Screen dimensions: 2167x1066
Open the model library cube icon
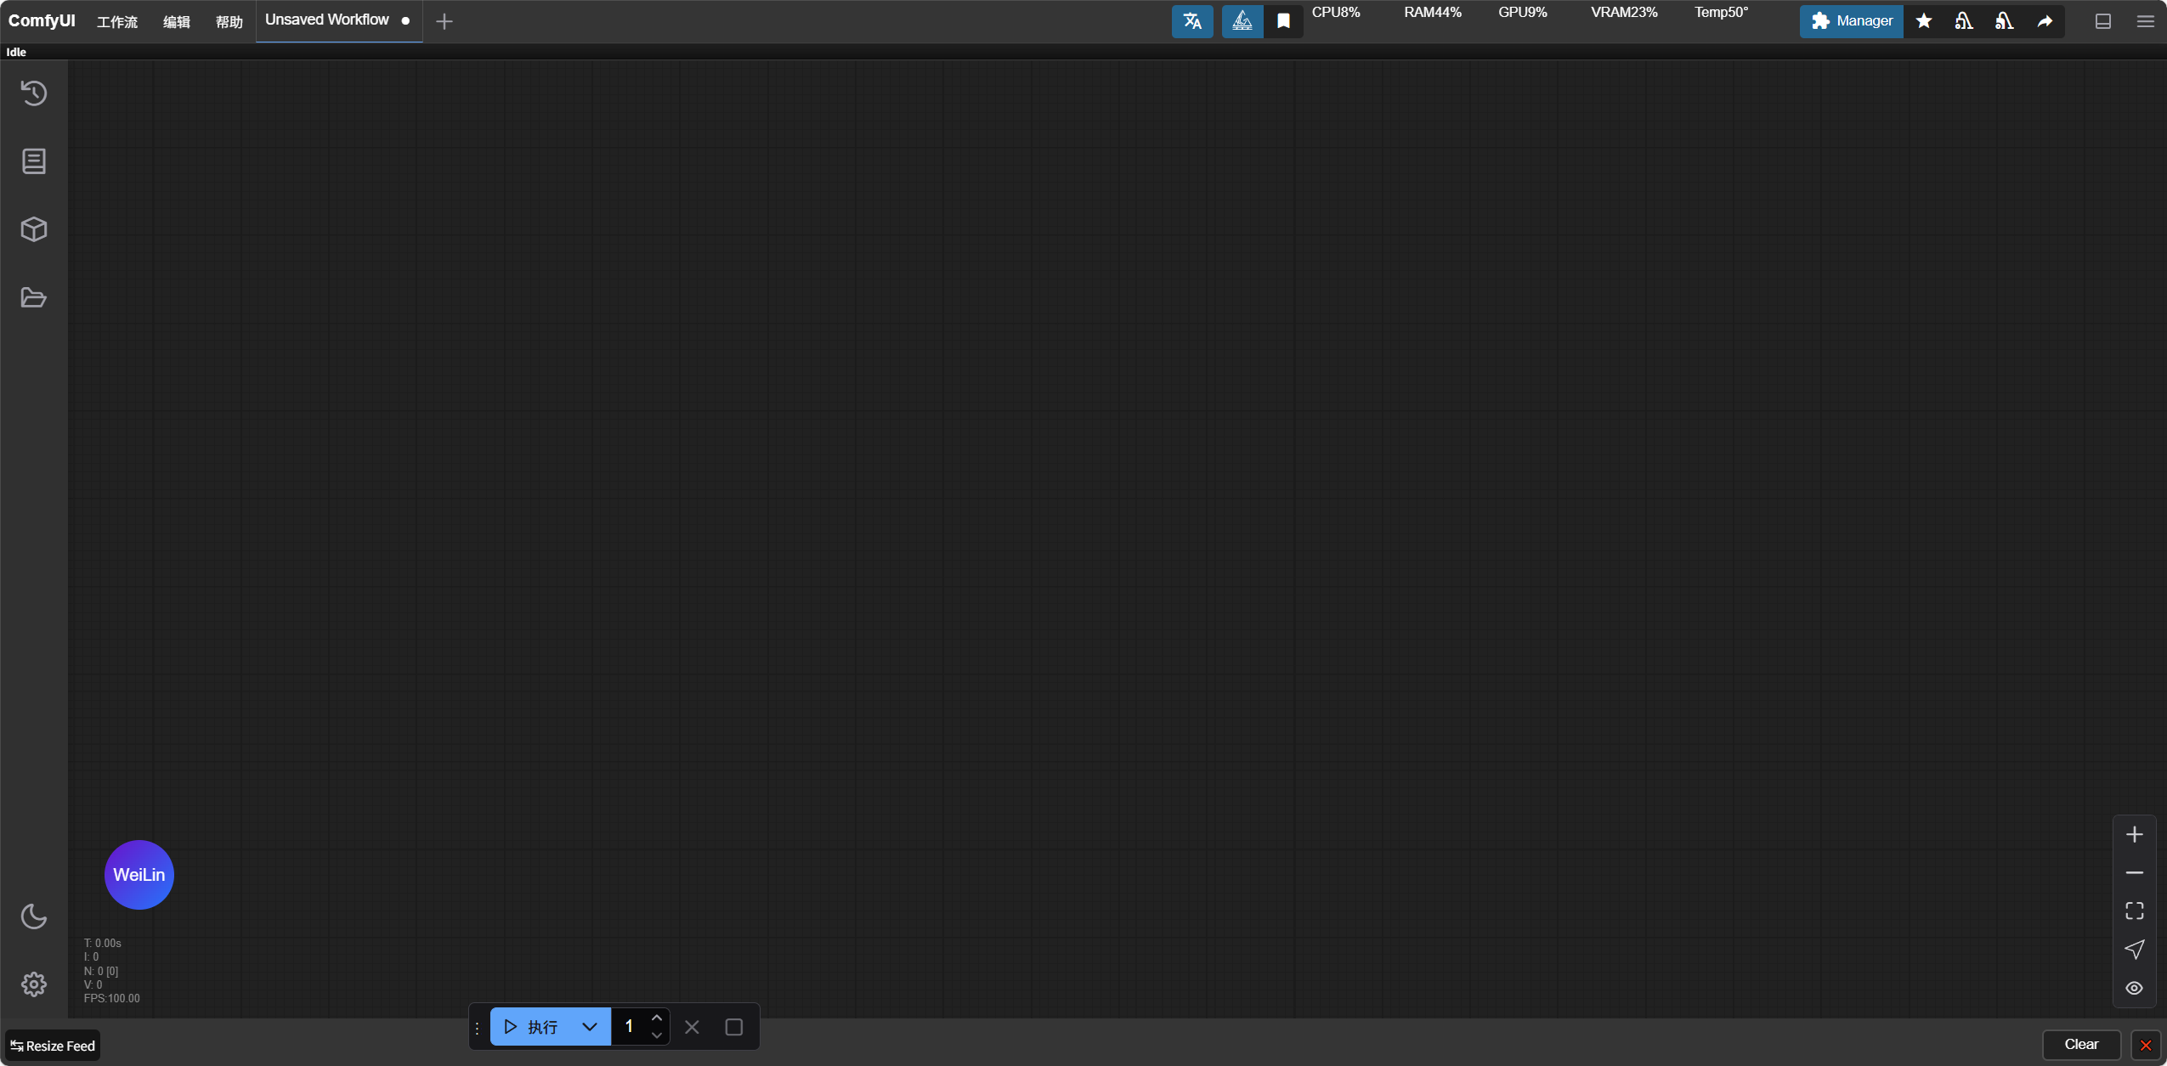pyautogui.click(x=34, y=228)
